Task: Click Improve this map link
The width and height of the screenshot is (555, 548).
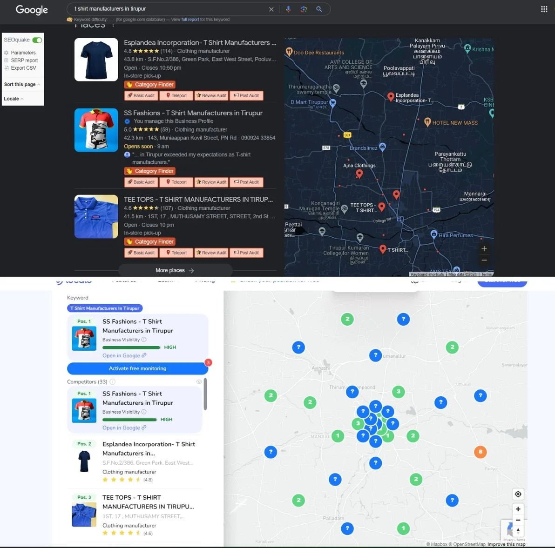Action: 506,544
